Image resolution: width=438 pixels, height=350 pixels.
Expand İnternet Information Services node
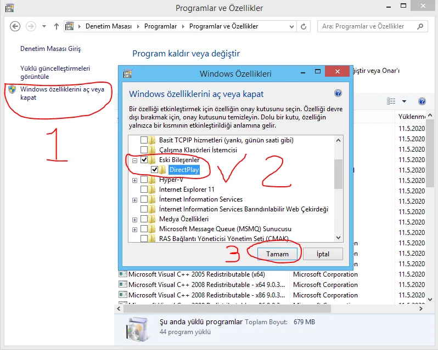click(134, 200)
